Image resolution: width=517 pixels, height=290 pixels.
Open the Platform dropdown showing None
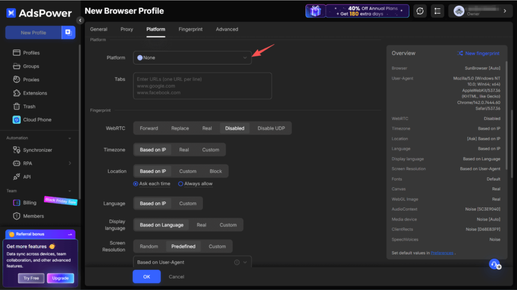tap(192, 58)
